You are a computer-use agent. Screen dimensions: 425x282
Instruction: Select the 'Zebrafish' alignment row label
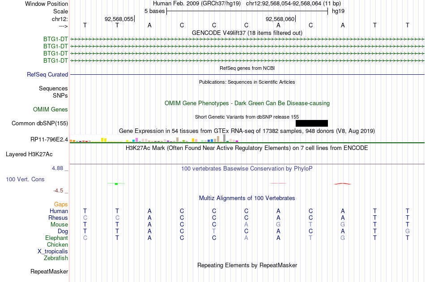coord(56,258)
